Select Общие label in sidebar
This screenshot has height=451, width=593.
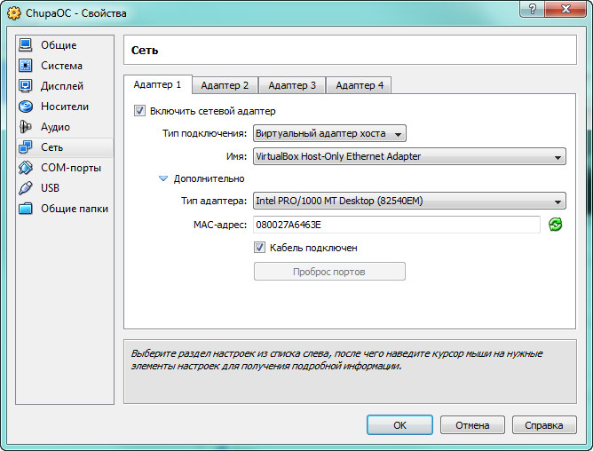click(59, 45)
